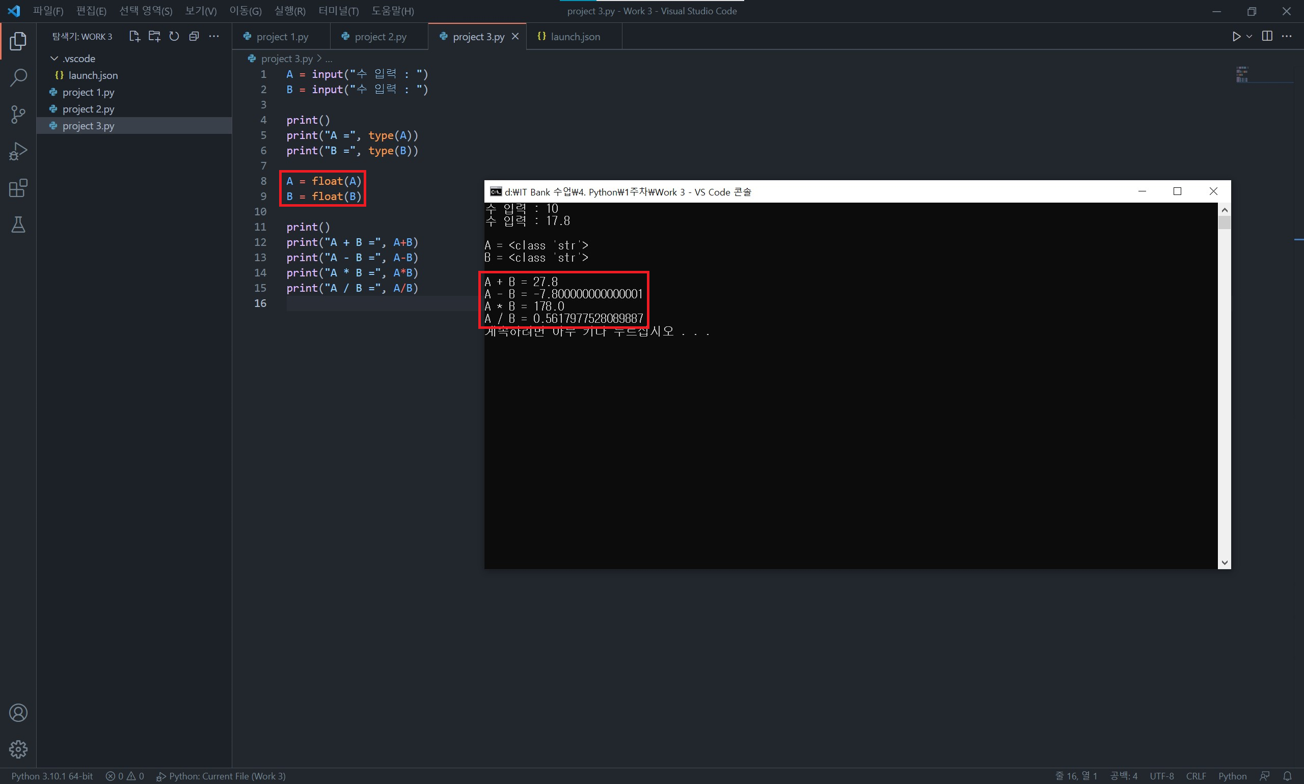This screenshot has height=784, width=1304.
Task: Open the run button dropdown arrow
Action: pyautogui.click(x=1249, y=36)
